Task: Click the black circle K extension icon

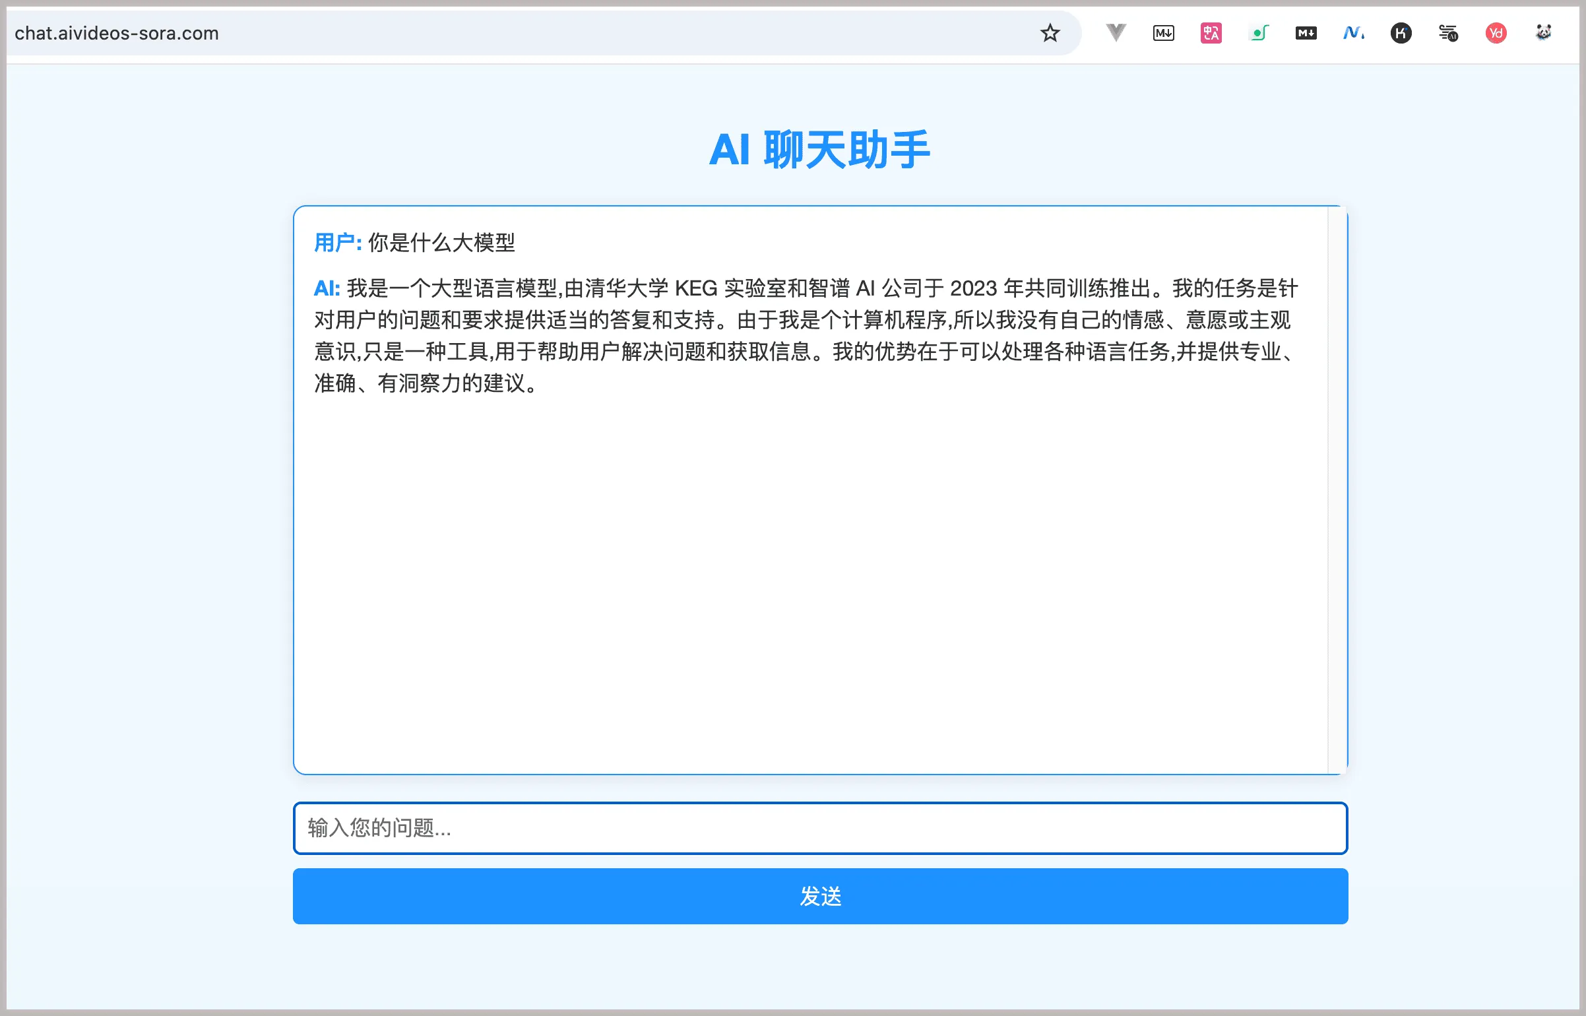Action: (1401, 33)
